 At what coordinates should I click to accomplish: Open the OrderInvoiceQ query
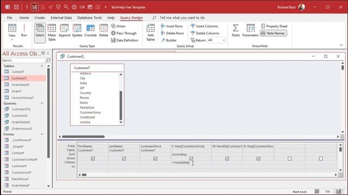[x=22, y=128]
